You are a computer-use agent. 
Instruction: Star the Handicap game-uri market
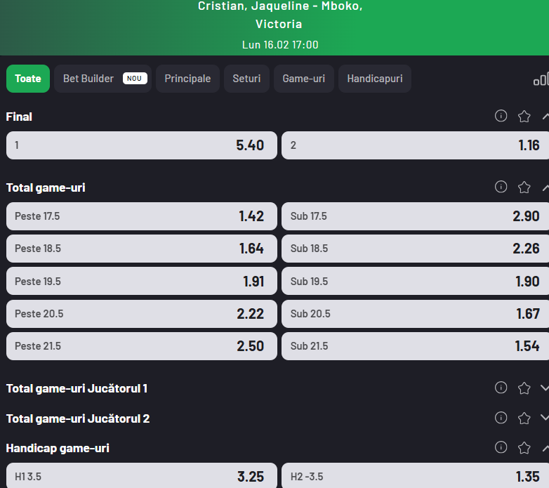[x=524, y=448]
